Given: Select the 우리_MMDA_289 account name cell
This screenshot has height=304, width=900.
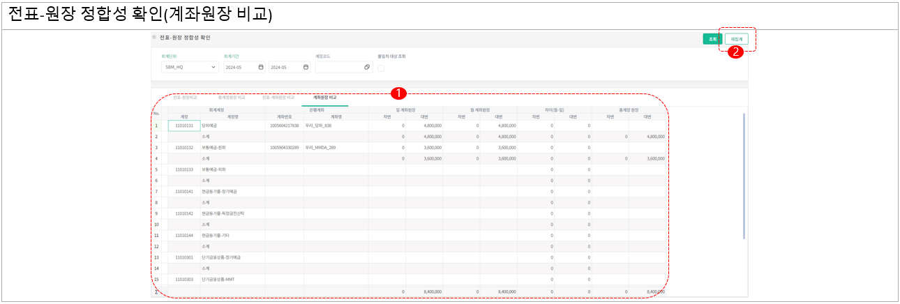Looking at the screenshot, I should click(x=320, y=148).
